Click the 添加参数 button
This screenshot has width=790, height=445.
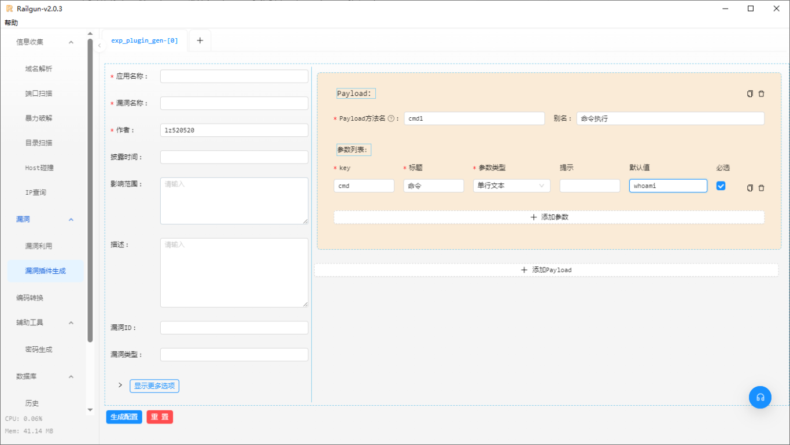[x=549, y=217]
